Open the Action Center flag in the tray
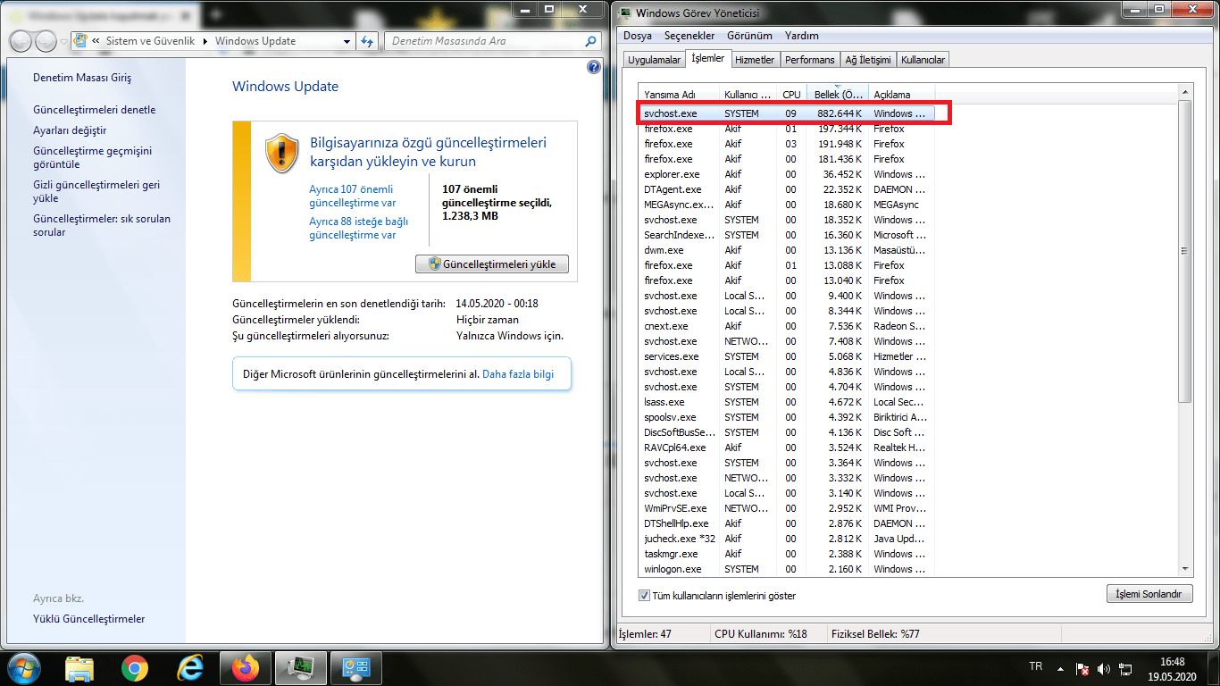Viewport: 1220px width, 686px height. [x=1082, y=668]
